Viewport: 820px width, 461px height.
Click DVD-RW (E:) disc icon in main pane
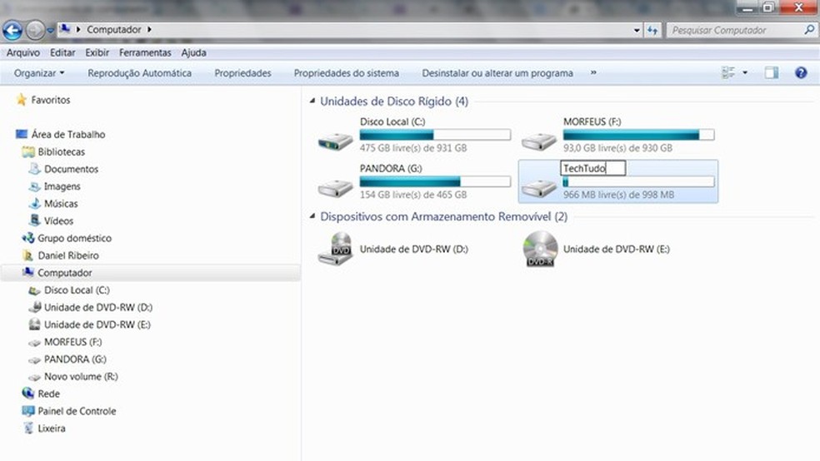pos(540,249)
